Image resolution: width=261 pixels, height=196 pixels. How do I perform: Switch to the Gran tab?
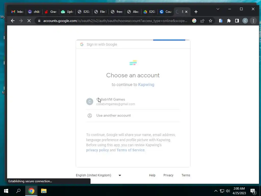[51, 12]
